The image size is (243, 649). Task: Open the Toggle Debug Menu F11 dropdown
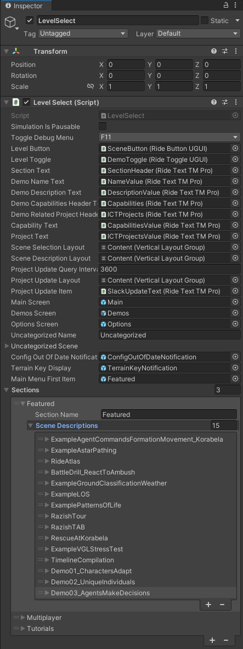click(169, 137)
